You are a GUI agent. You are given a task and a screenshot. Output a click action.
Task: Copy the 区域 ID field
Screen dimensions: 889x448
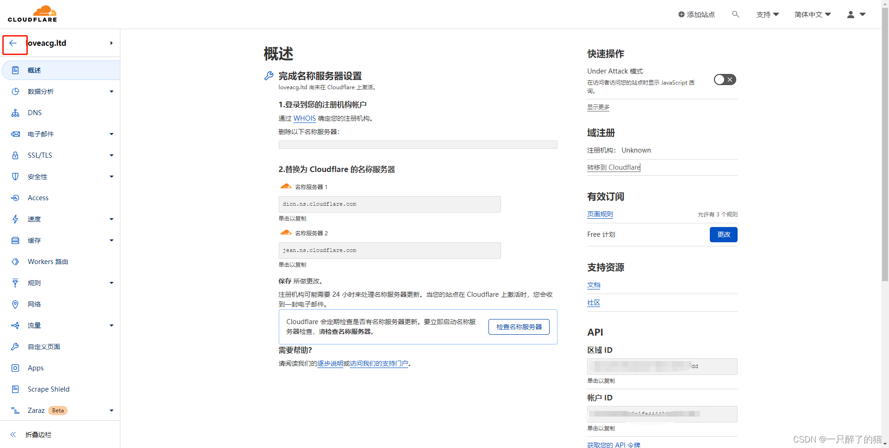click(x=662, y=367)
